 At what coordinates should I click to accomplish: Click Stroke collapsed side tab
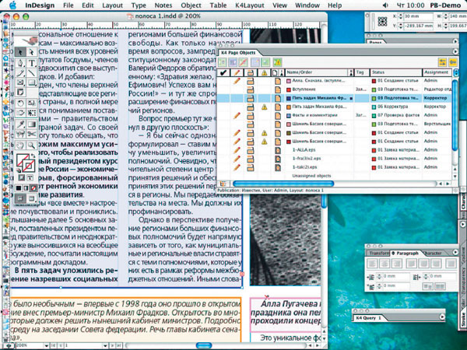point(463,318)
